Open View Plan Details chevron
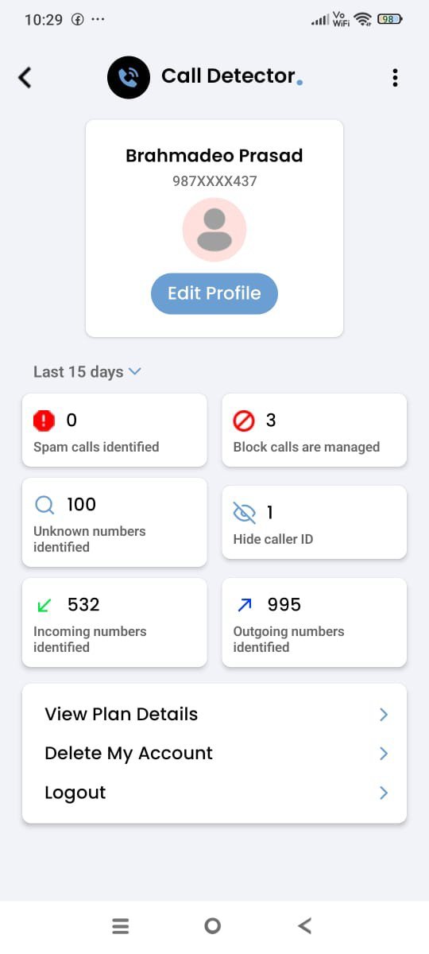 click(x=384, y=715)
